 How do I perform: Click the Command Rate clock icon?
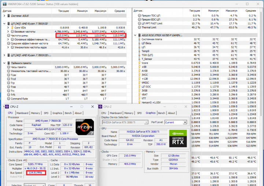tap(8, 99)
